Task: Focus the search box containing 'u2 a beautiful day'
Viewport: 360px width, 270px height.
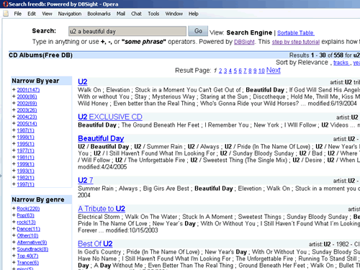Action: click(x=127, y=31)
